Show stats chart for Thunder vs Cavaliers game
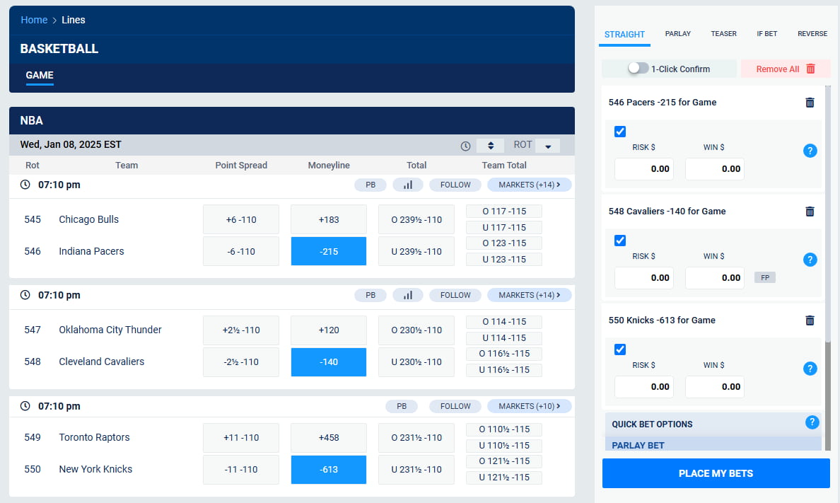The width and height of the screenshot is (840, 503). 408,296
